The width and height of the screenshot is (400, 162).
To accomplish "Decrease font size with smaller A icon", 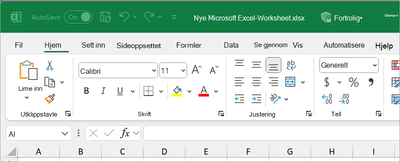I will 214,69.
